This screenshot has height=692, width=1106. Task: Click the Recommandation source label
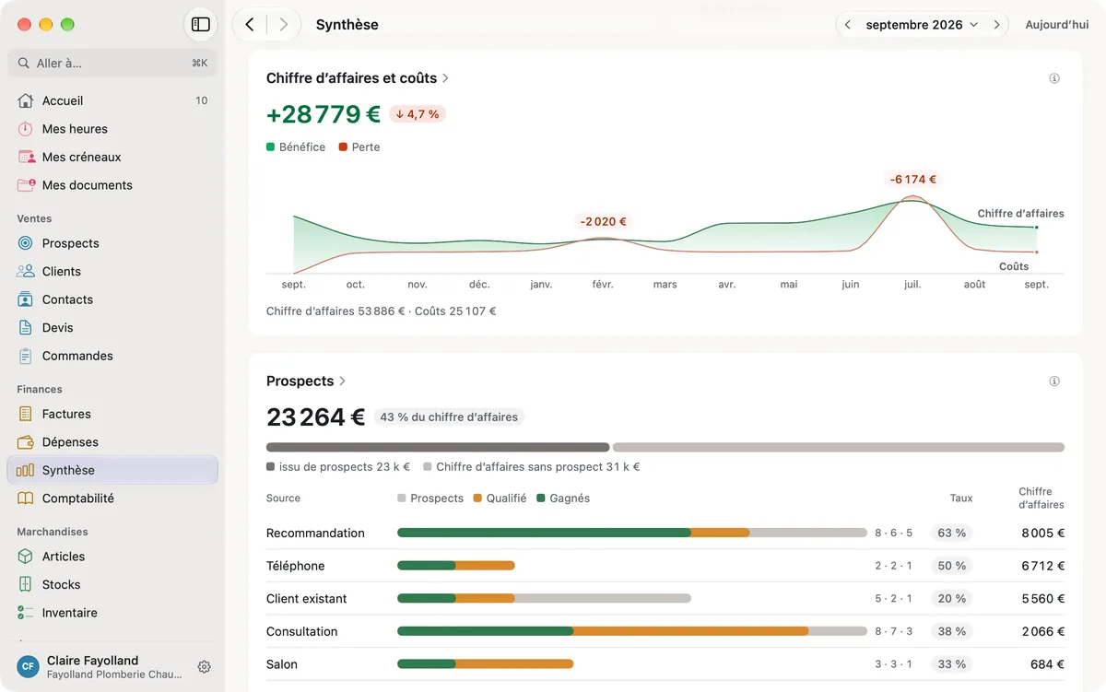(315, 534)
